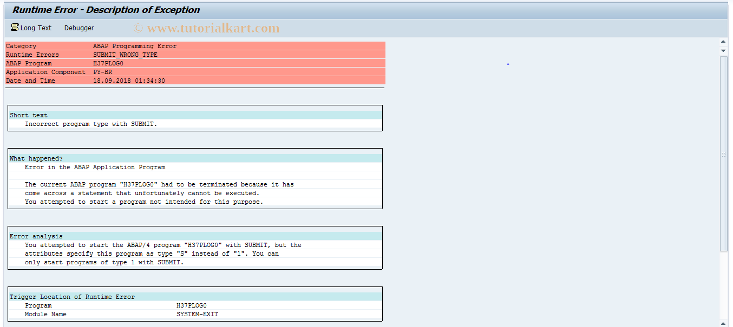Screen dimensions: 733x327
Task: Click the 'Error analysis' section heading
Action: coord(36,236)
